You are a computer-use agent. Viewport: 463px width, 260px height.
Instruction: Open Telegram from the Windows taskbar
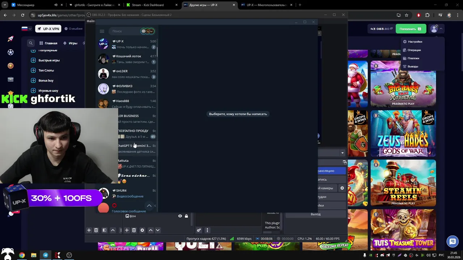click(x=46, y=255)
